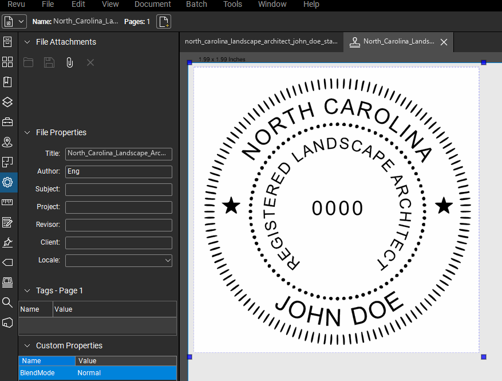This screenshot has width=502, height=381.
Task: Open the View menu
Action: (110, 4)
